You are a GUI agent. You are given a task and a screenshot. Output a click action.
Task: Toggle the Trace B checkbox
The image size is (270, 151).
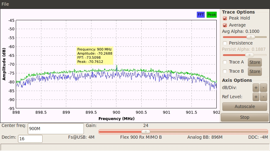tap(225, 71)
